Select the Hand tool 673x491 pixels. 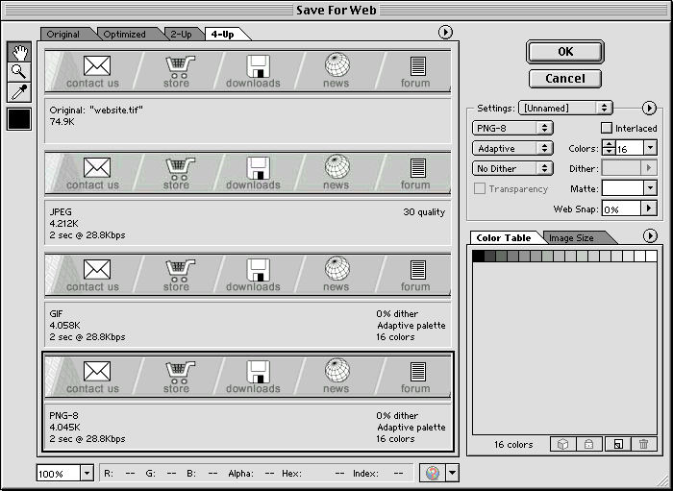click(x=18, y=52)
